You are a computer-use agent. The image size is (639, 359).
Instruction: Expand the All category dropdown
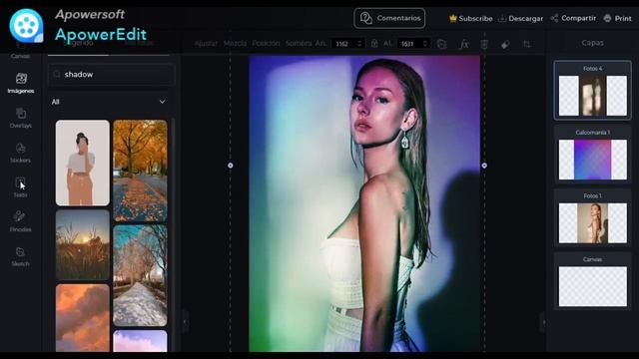click(x=109, y=102)
